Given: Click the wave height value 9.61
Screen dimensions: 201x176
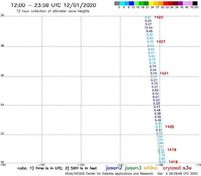Looking at the screenshot, I should point(156,97).
